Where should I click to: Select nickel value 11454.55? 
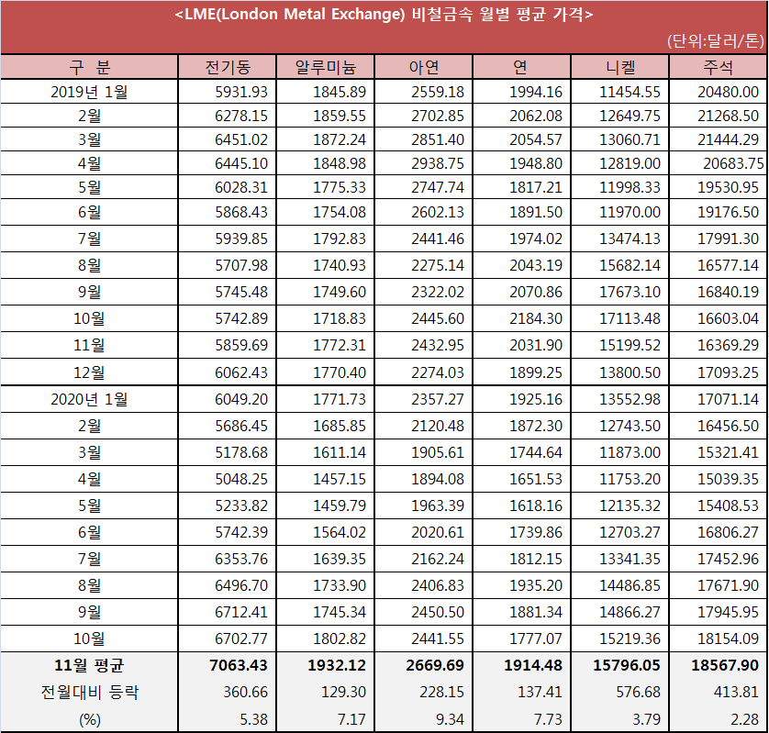click(630, 92)
